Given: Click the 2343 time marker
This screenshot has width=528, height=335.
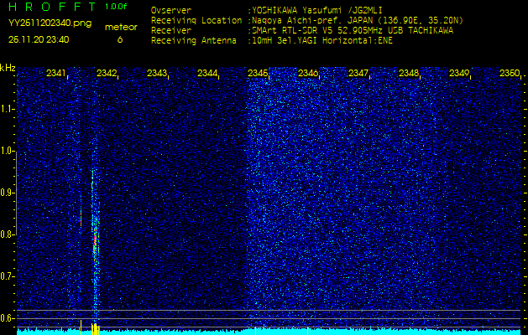Looking at the screenshot, I should tap(157, 73).
